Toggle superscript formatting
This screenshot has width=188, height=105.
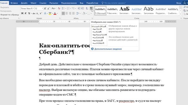41,13
